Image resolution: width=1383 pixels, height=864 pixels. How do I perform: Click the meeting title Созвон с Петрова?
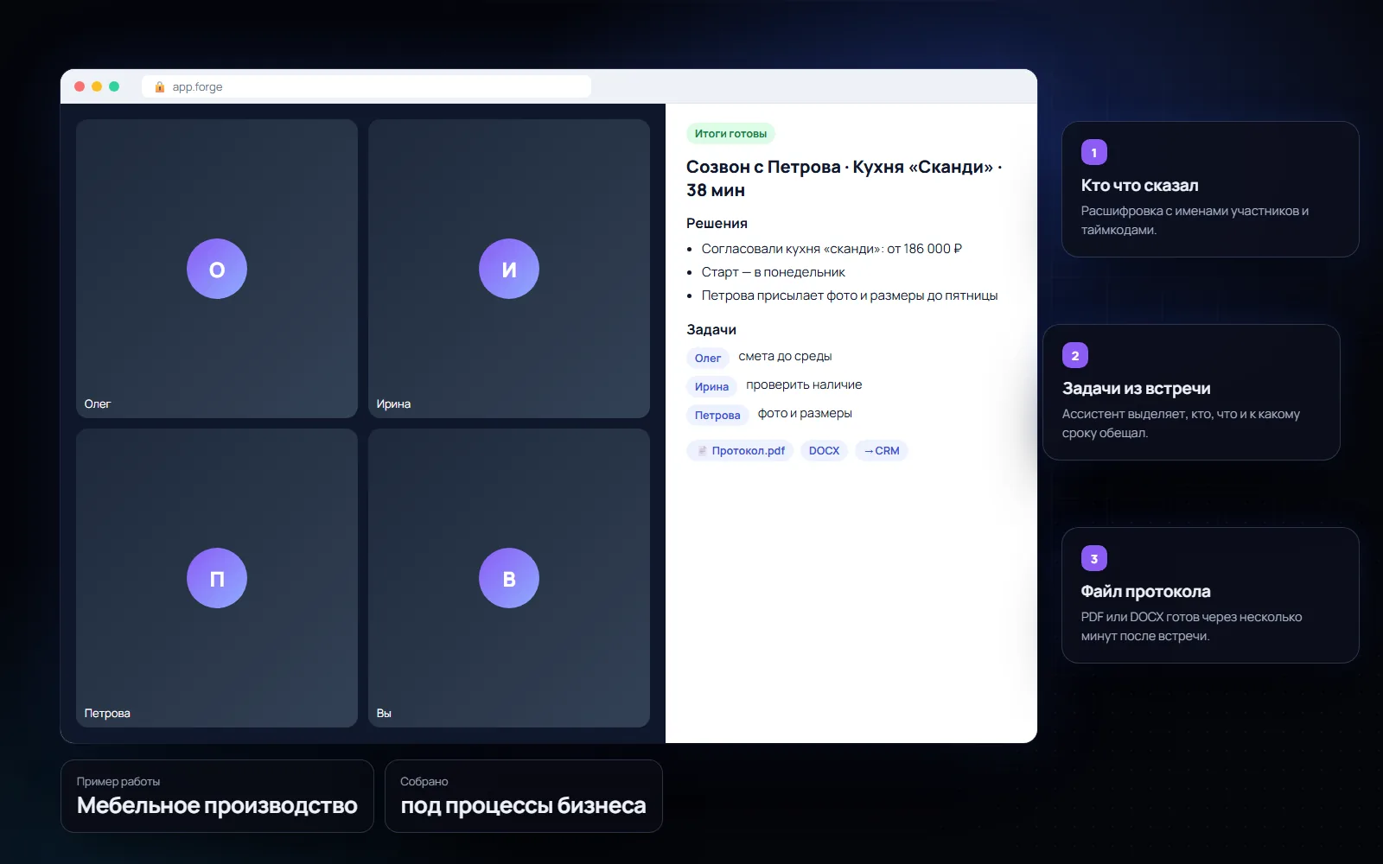[844, 178]
